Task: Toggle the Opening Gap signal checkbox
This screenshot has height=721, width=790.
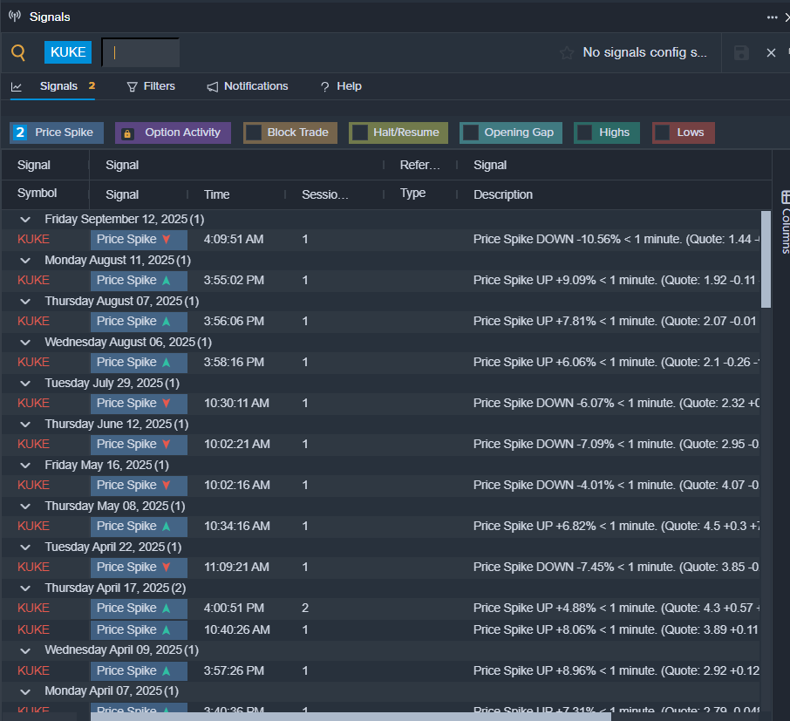Action: tap(471, 133)
